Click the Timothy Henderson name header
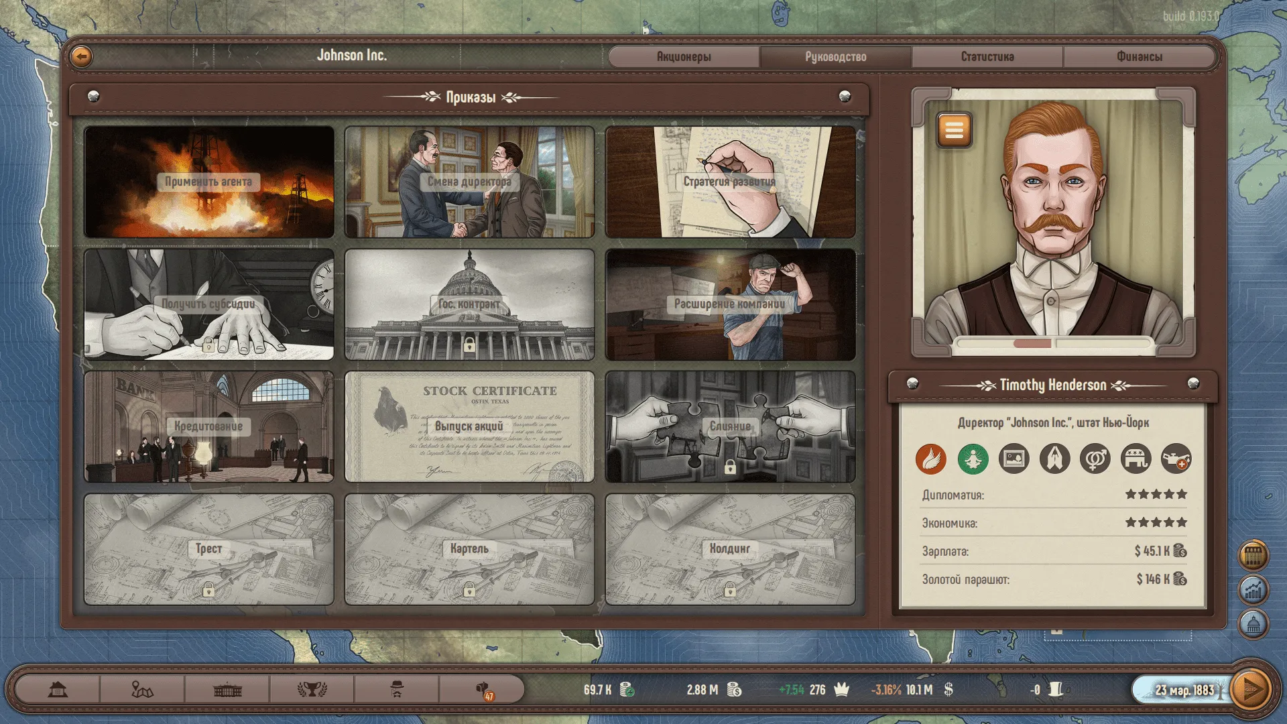1287x724 pixels. [x=1053, y=385]
